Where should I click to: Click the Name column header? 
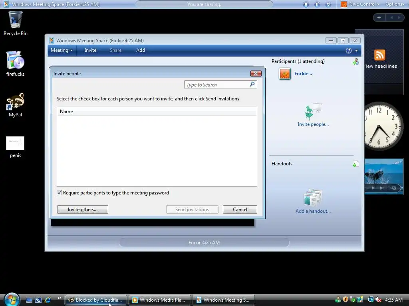pyautogui.click(x=157, y=112)
